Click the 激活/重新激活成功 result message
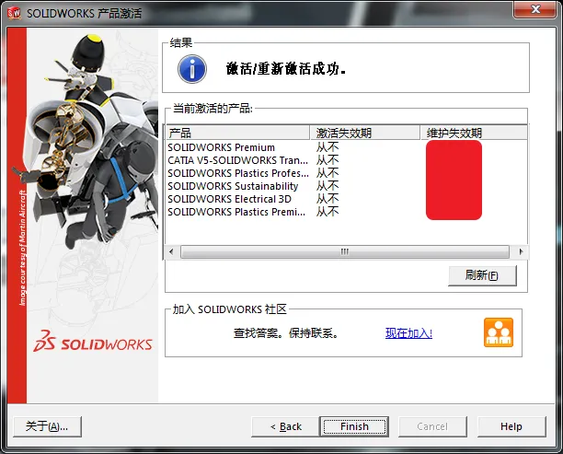The image size is (563, 454). coord(286,69)
